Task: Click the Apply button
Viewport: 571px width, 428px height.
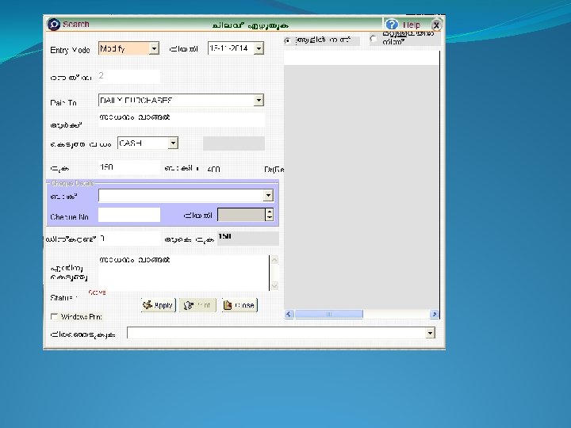Action: pos(159,305)
